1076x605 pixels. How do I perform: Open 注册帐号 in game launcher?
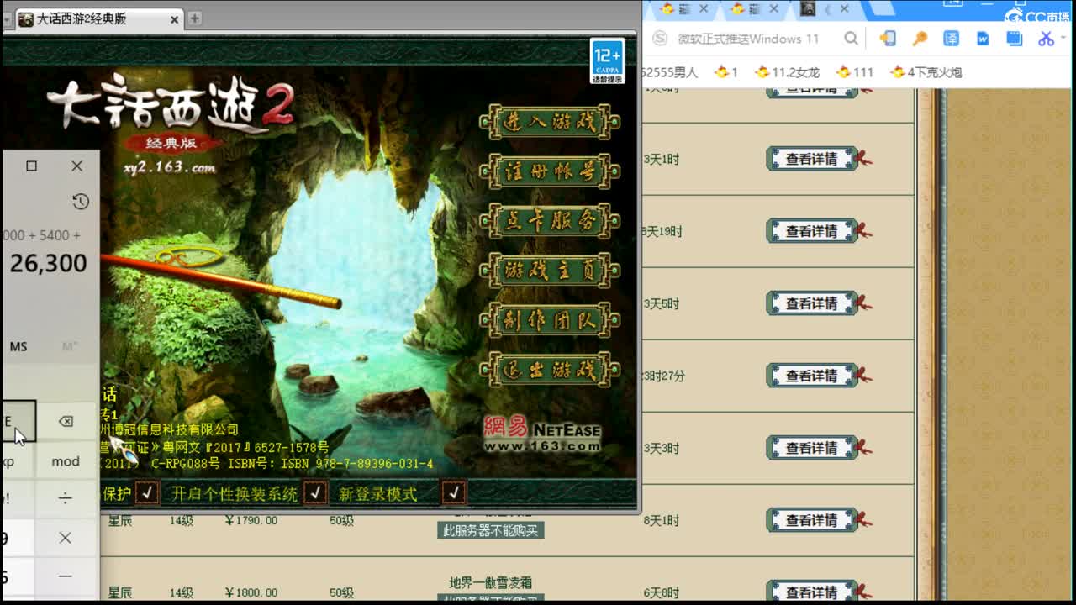click(x=550, y=172)
